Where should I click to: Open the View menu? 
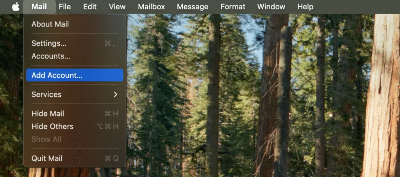(117, 7)
